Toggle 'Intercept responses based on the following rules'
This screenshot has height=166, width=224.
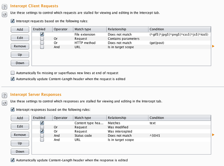point(13,110)
